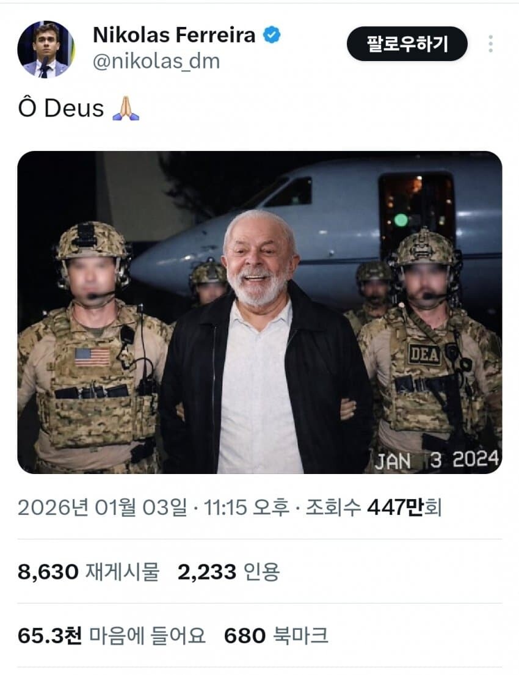Image resolution: width=519 pixels, height=675 pixels.
Task: Click the tweet text Ô Deus
Action: 61,108
